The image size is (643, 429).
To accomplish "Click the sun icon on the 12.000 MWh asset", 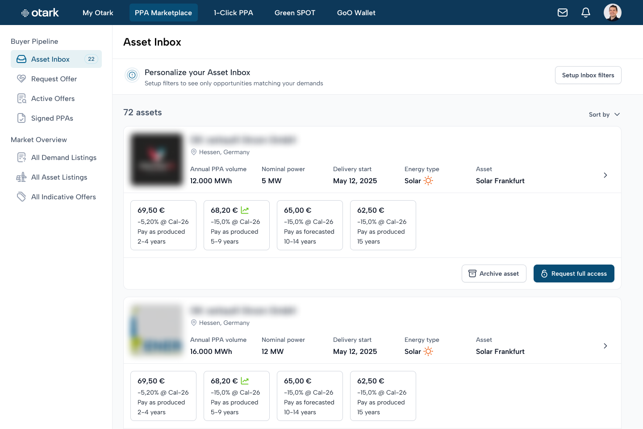I will (x=428, y=181).
